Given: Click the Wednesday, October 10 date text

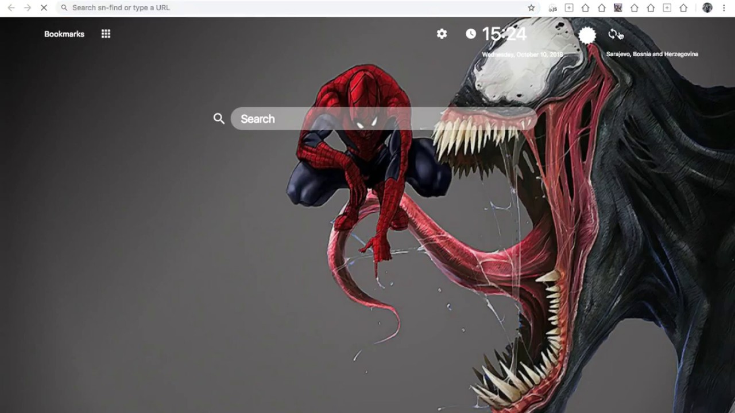Looking at the screenshot, I should [523, 54].
